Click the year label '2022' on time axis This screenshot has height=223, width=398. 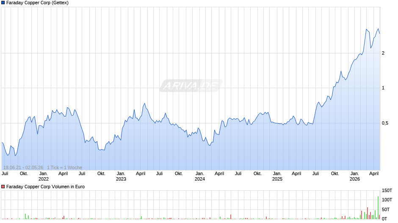coord(44,179)
